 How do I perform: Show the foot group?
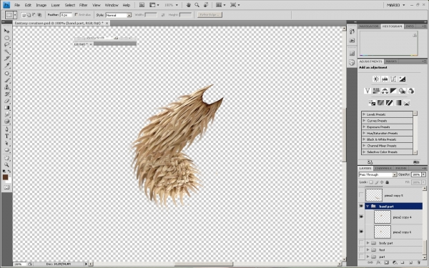click(361, 249)
